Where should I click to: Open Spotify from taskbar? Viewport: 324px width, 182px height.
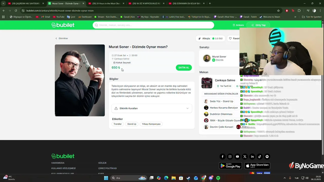(x=218, y=178)
